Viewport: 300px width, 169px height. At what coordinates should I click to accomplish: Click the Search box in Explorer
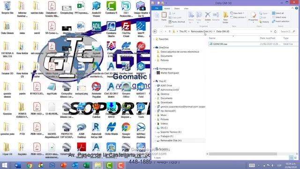pos(288,31)
